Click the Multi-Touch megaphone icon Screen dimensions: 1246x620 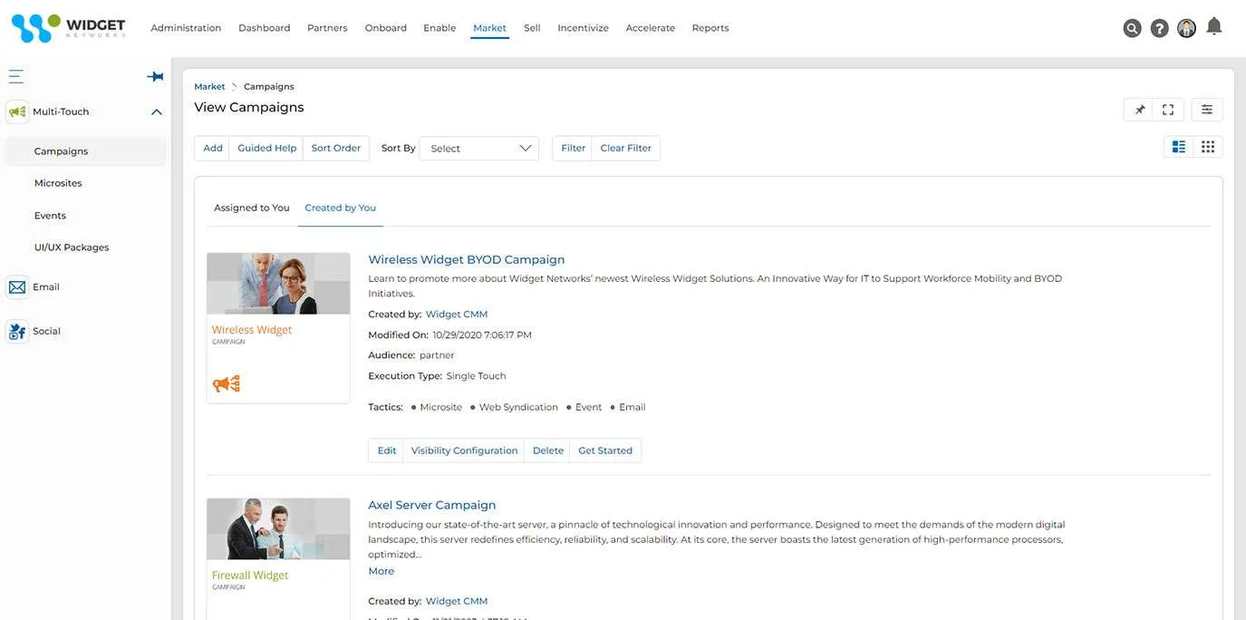16,110
